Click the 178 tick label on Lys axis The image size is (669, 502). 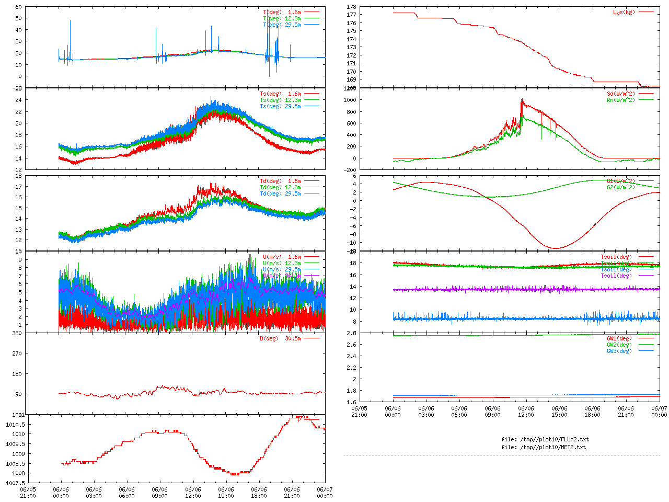[351, 7]
